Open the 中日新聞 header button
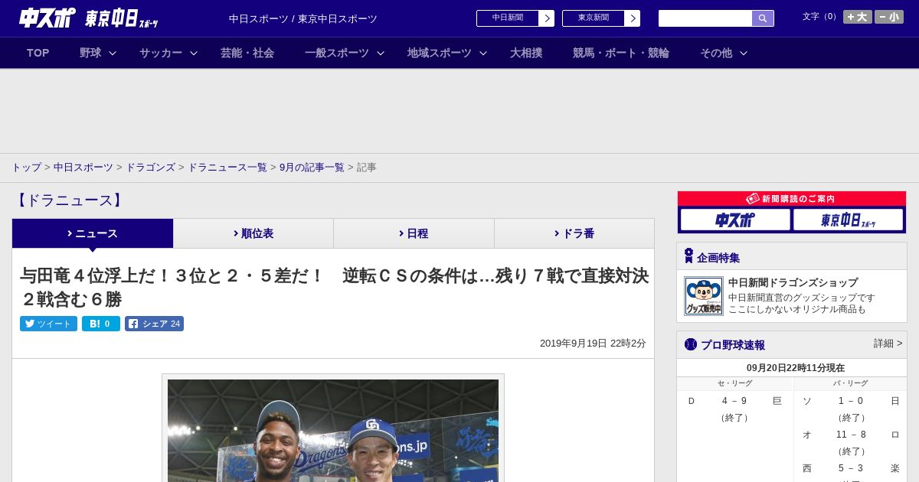919x482 pixels. (515, 18)
